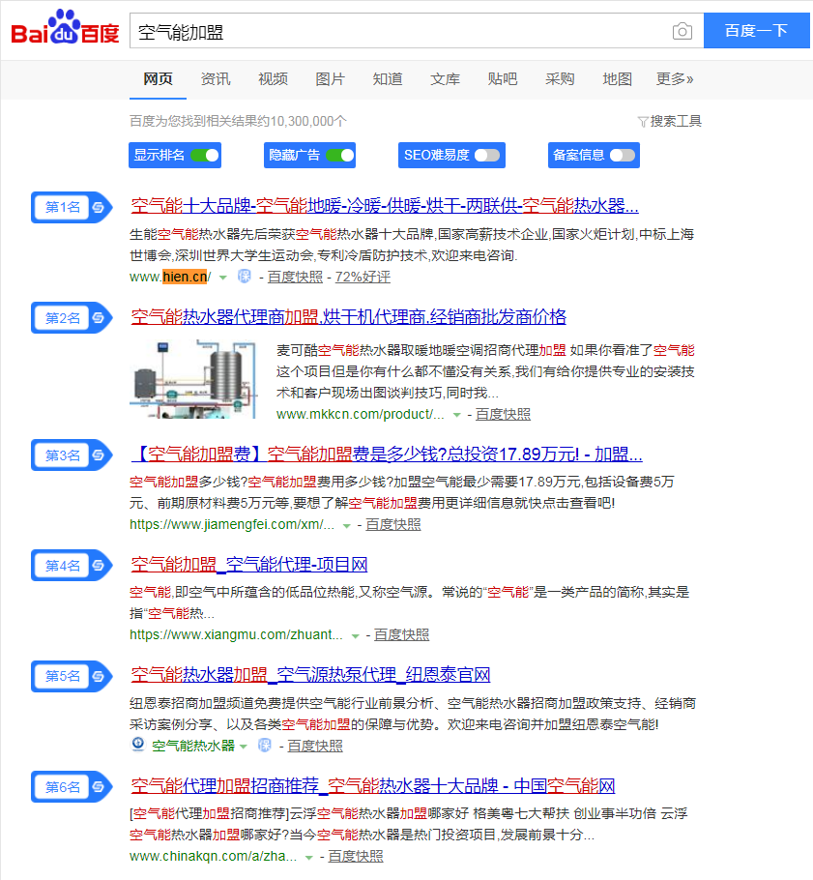Viewport: 813px width, 880px height.
Task: Open 百度快照 for the chinakqn.com result
Action: click(x=355, y=856)
